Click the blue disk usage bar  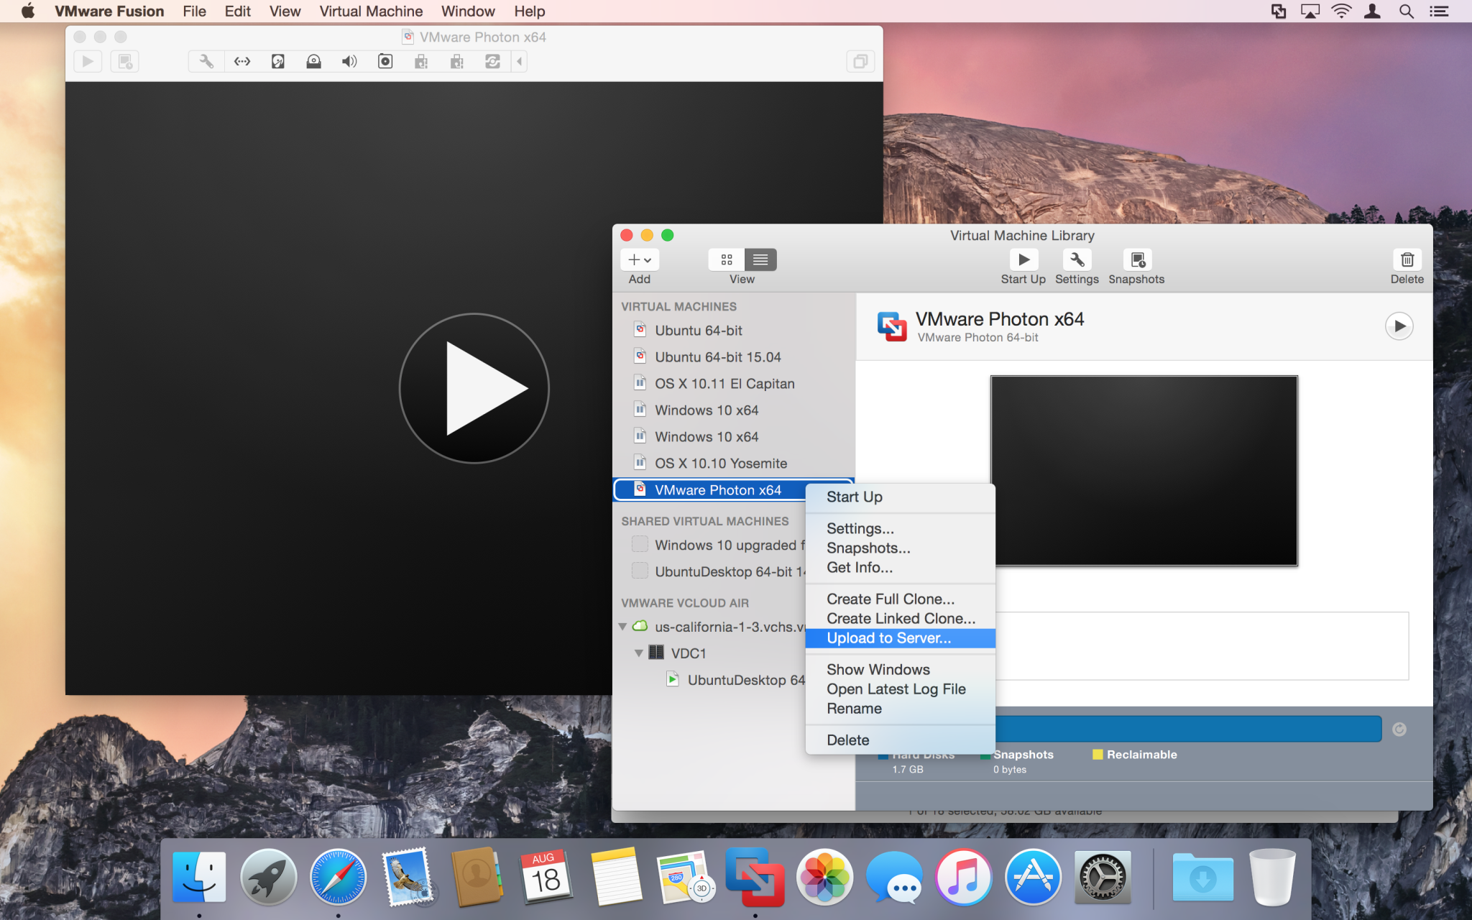1186,729
